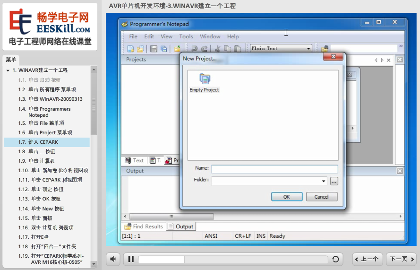Select step 1.17 打开E盘
Screen dimensions: 420x270
pos(34,237)
